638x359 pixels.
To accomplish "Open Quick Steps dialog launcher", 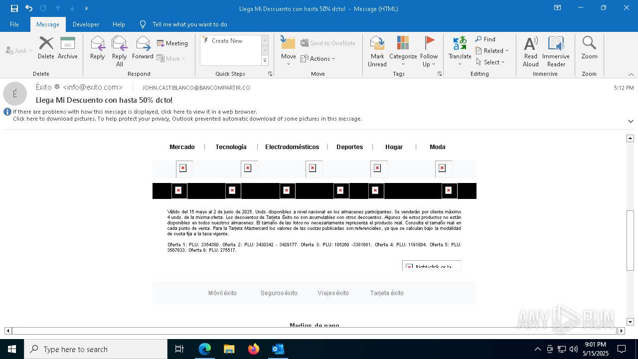I will coord(270,74).
